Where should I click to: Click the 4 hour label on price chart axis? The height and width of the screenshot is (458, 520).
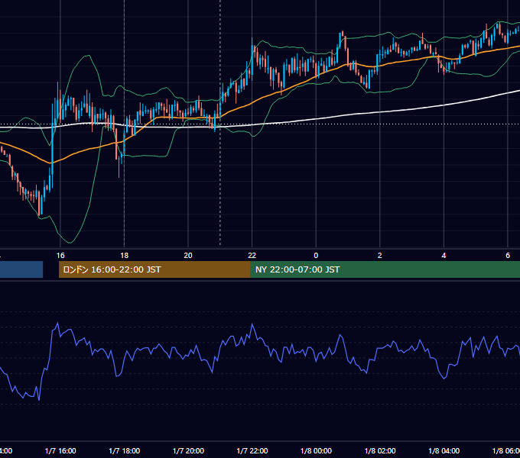(444, 256)
